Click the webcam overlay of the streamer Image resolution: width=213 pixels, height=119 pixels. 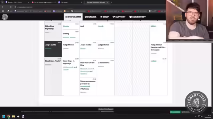(189, 20)
